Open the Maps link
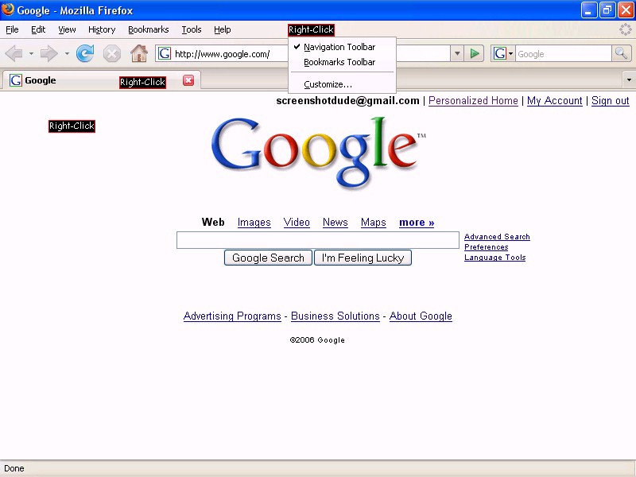Image resolution: width=636 pixels, height=477 pixels. [x=373, y=223]
